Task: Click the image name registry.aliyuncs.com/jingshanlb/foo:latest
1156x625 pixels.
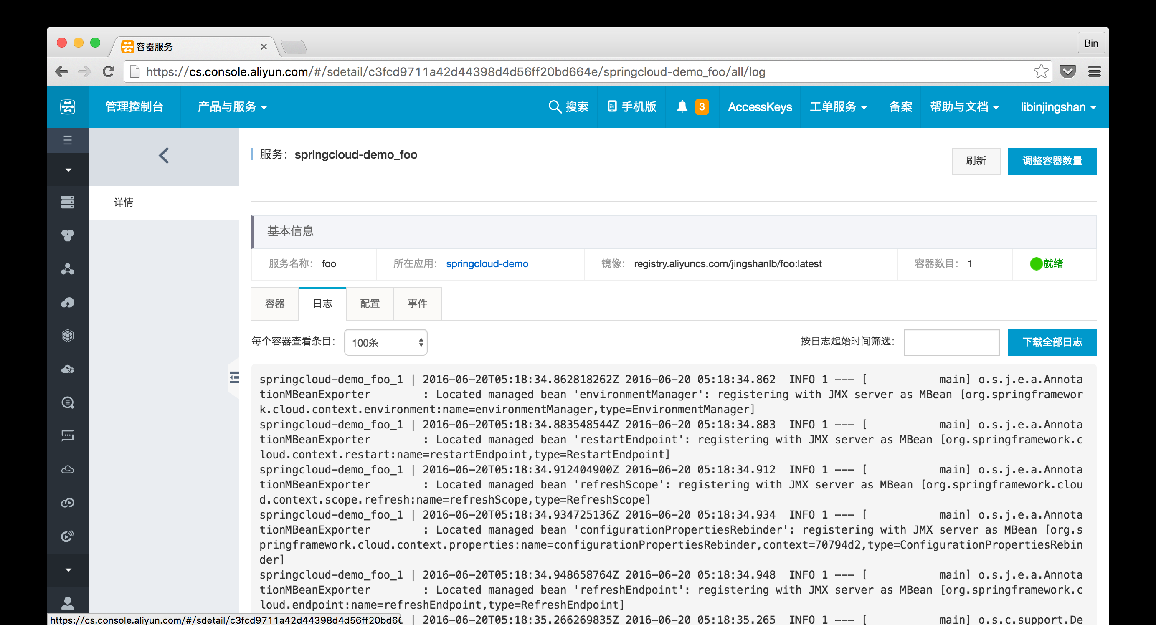Action: pyautogui.click(x=728, y=264)
